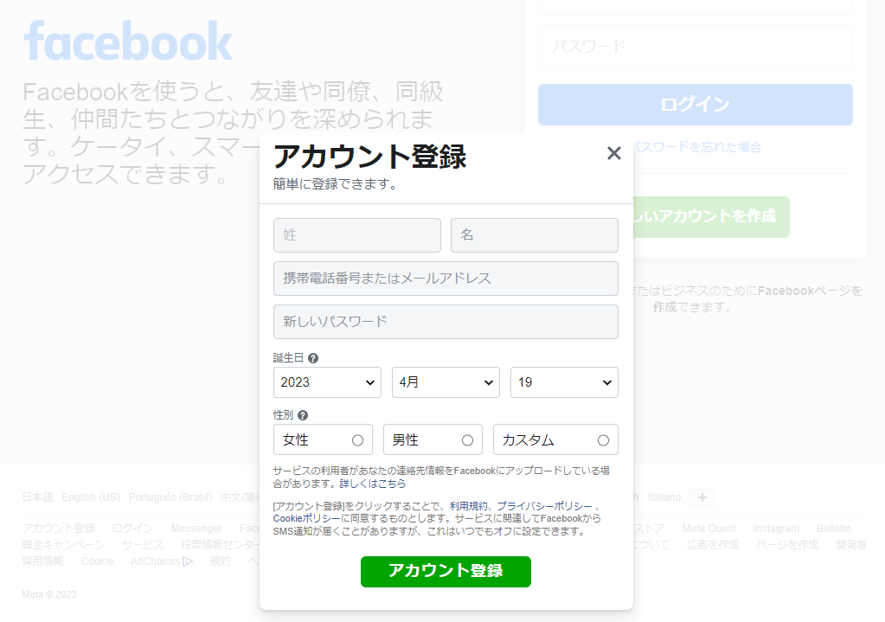Focus the 携帯電話番号またはメールアドレス field
Screen dimensions: 885x622
coord(446,279)
